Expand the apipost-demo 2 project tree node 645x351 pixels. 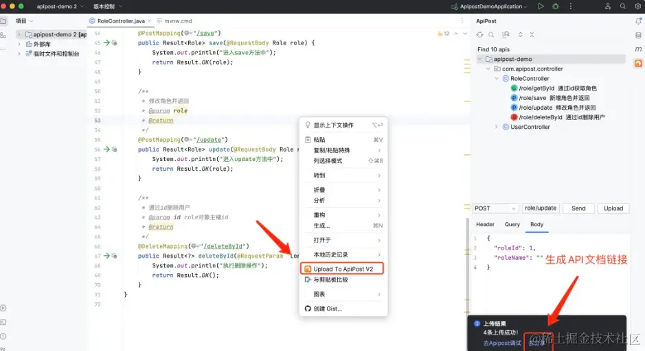tap(19, 34)
